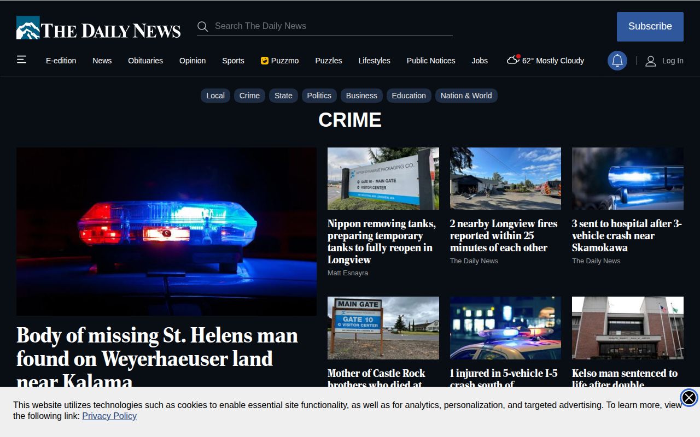The width and height of the screenshot is (700, 437).
Task: Open police car lights I-5 crash thumbnail
Action: 505,328
